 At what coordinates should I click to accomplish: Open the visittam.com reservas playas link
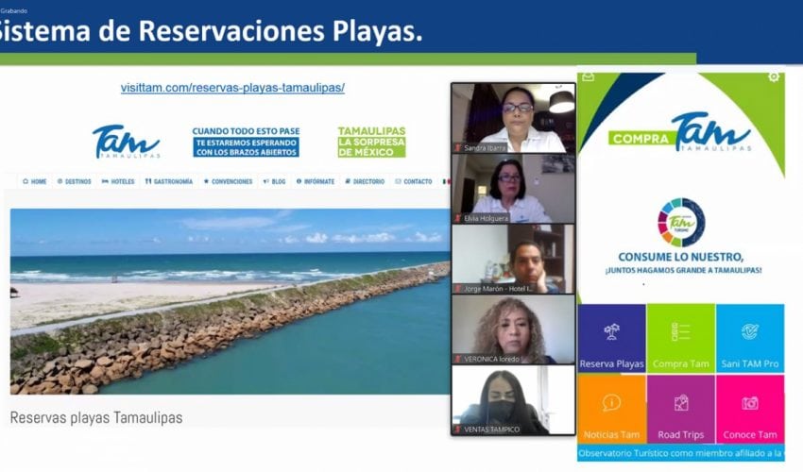(x=232, y=88)
